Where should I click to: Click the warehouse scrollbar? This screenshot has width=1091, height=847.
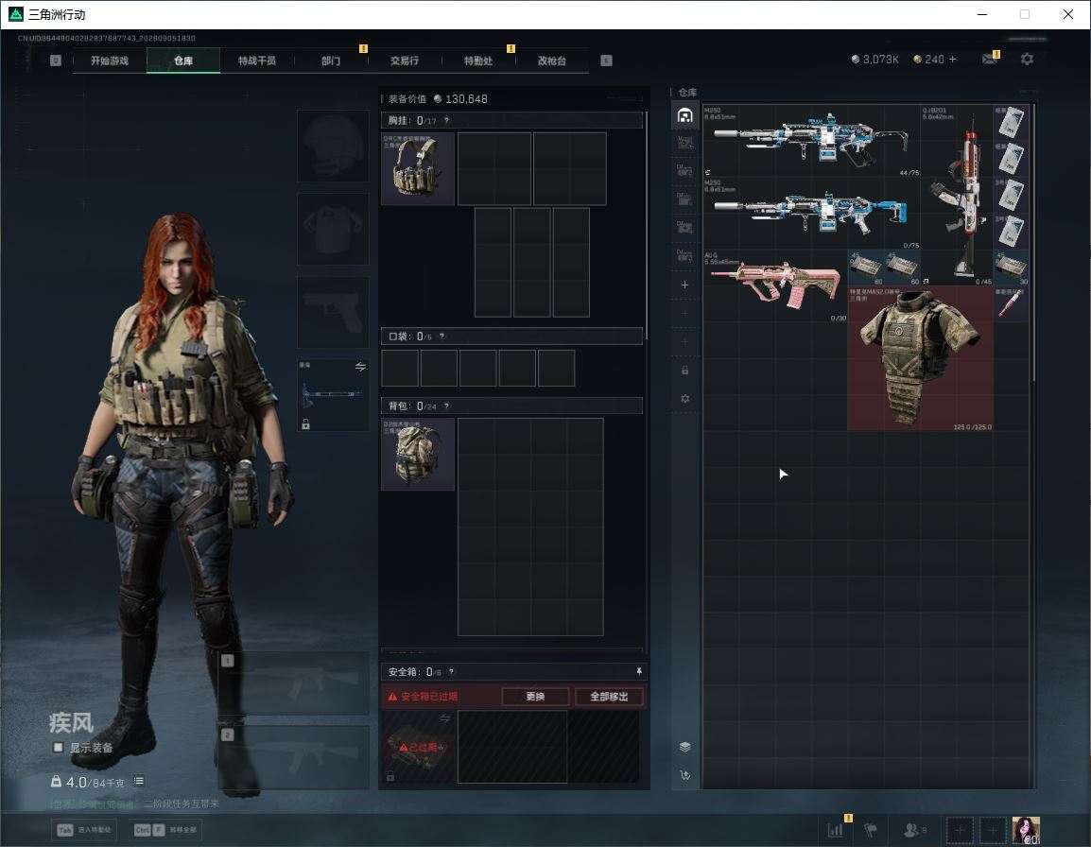coord(1033,242)
